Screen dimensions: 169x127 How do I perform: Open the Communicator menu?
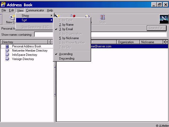pos(35,10)
